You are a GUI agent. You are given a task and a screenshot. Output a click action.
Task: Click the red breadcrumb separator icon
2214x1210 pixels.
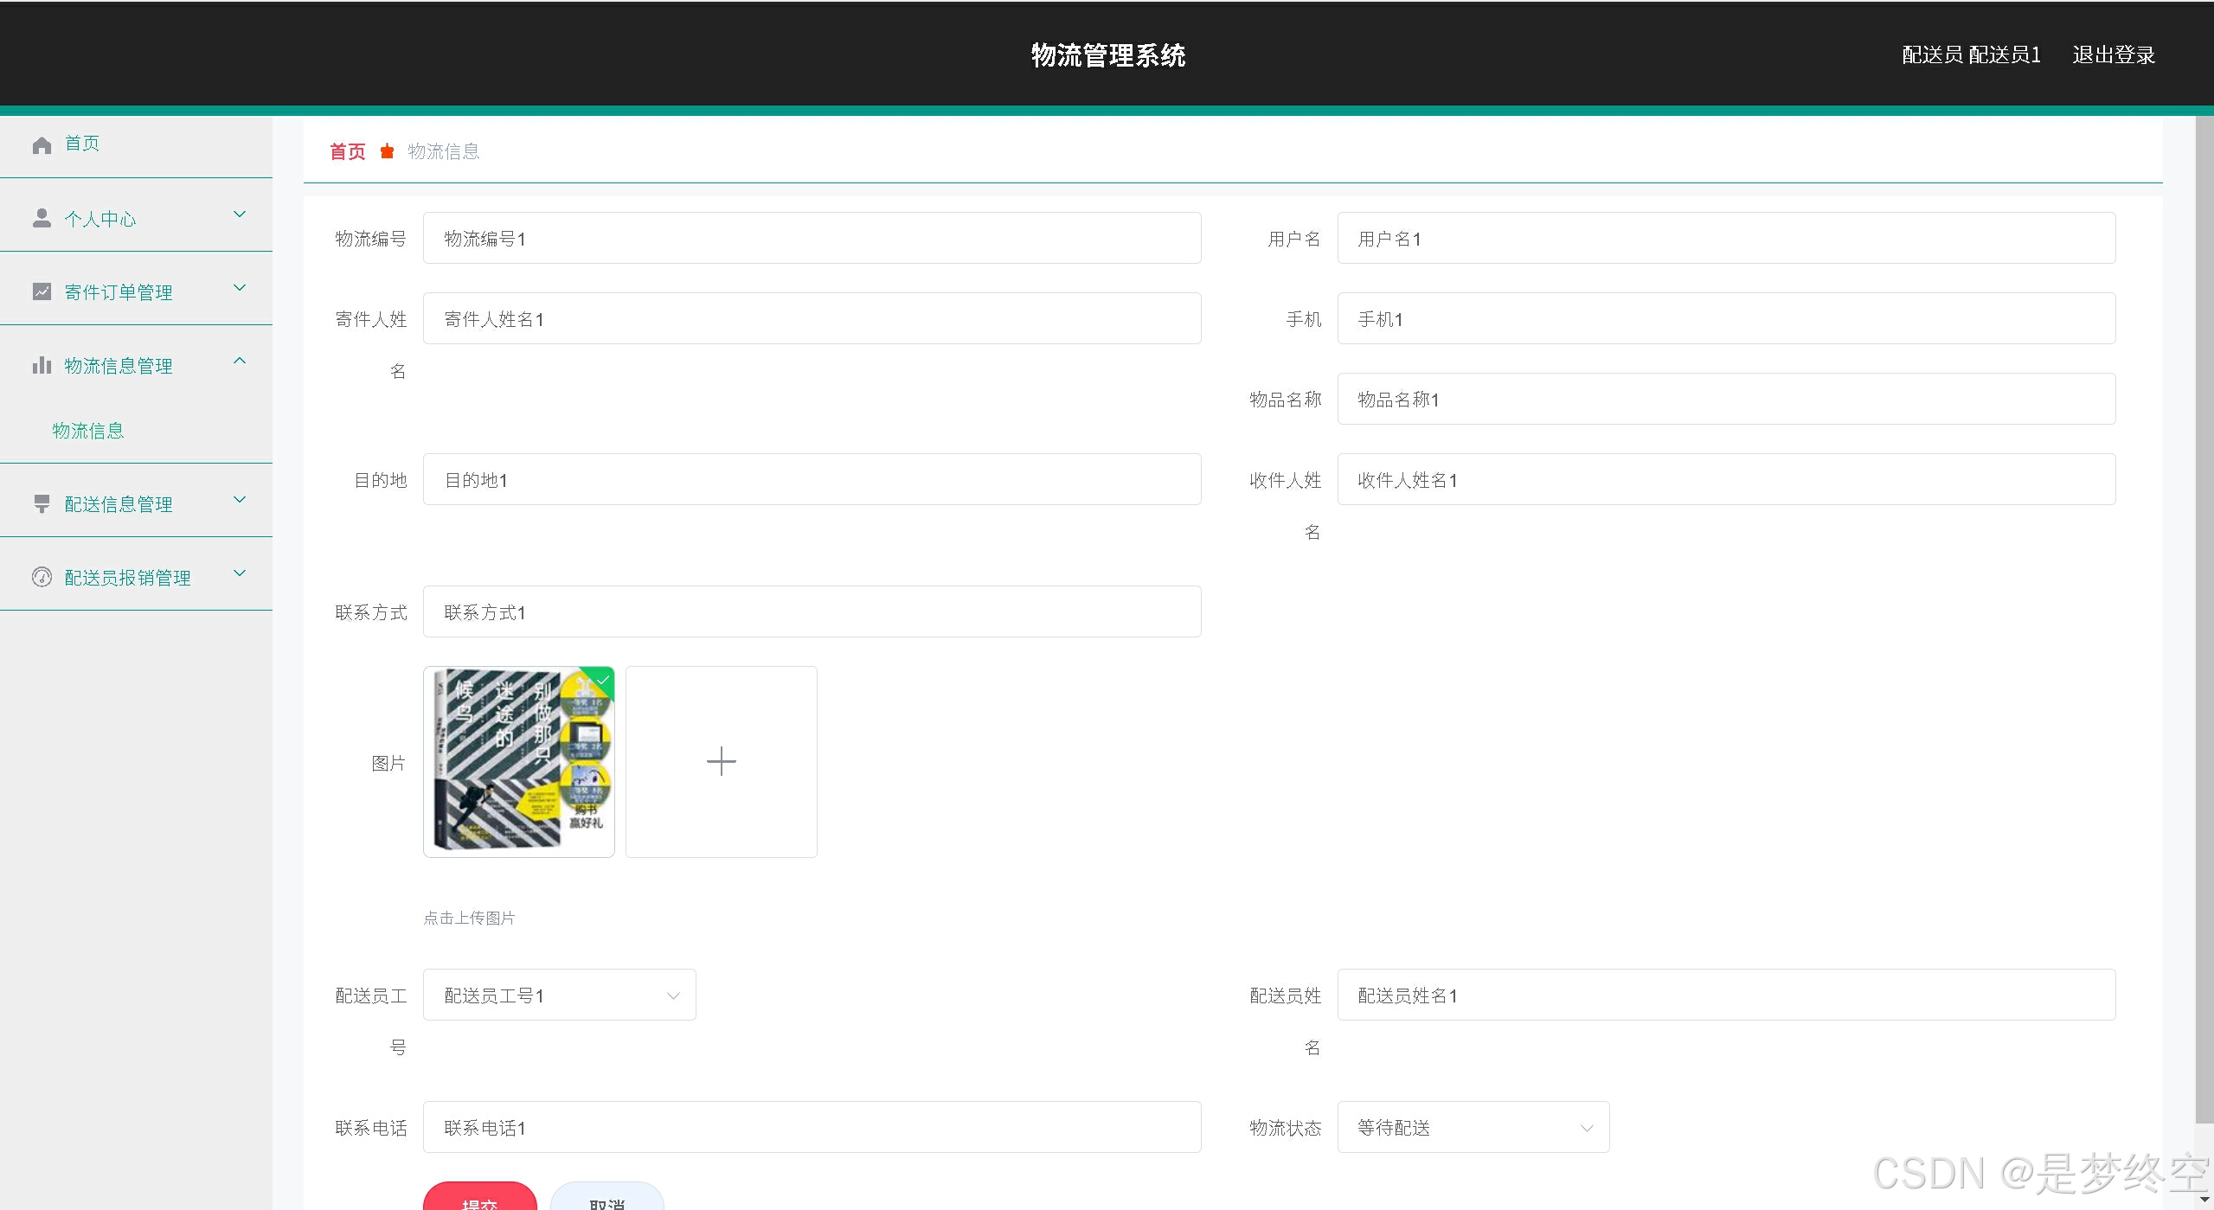click(x=387, y=151)
